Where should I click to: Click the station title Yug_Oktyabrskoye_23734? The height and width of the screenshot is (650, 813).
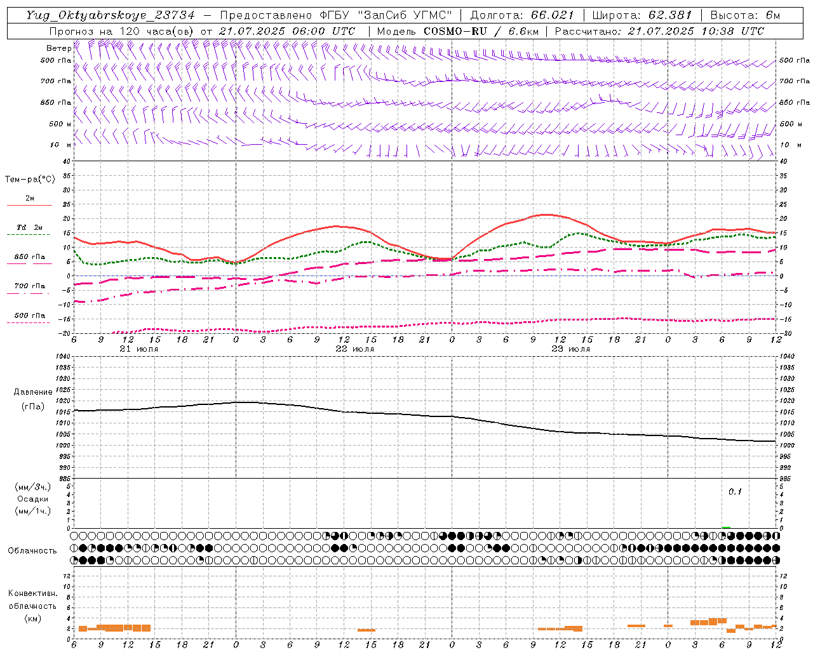click(111, 15)
